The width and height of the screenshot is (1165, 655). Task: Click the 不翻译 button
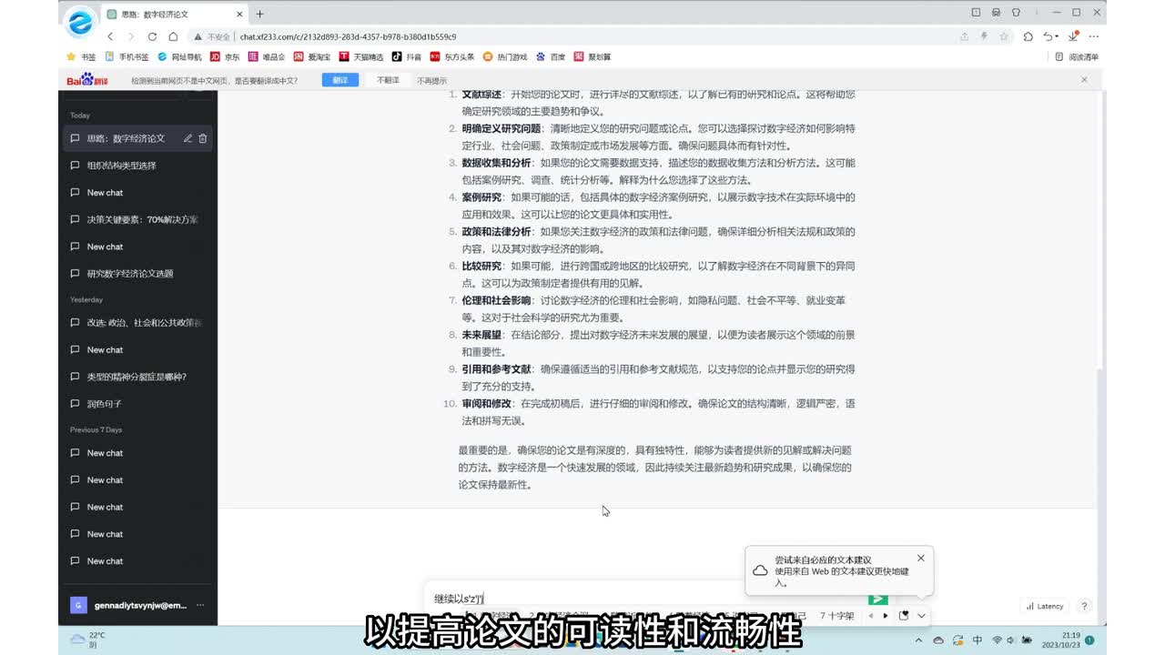(x=388, y=80)
